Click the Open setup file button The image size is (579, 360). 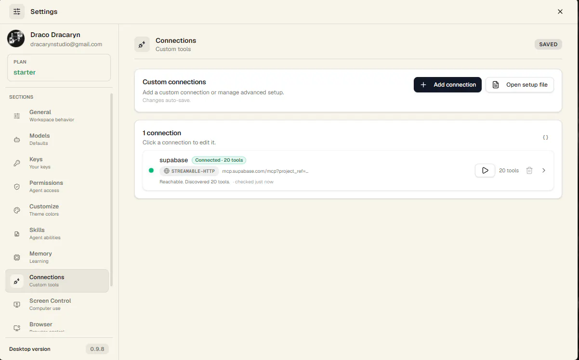520,85
